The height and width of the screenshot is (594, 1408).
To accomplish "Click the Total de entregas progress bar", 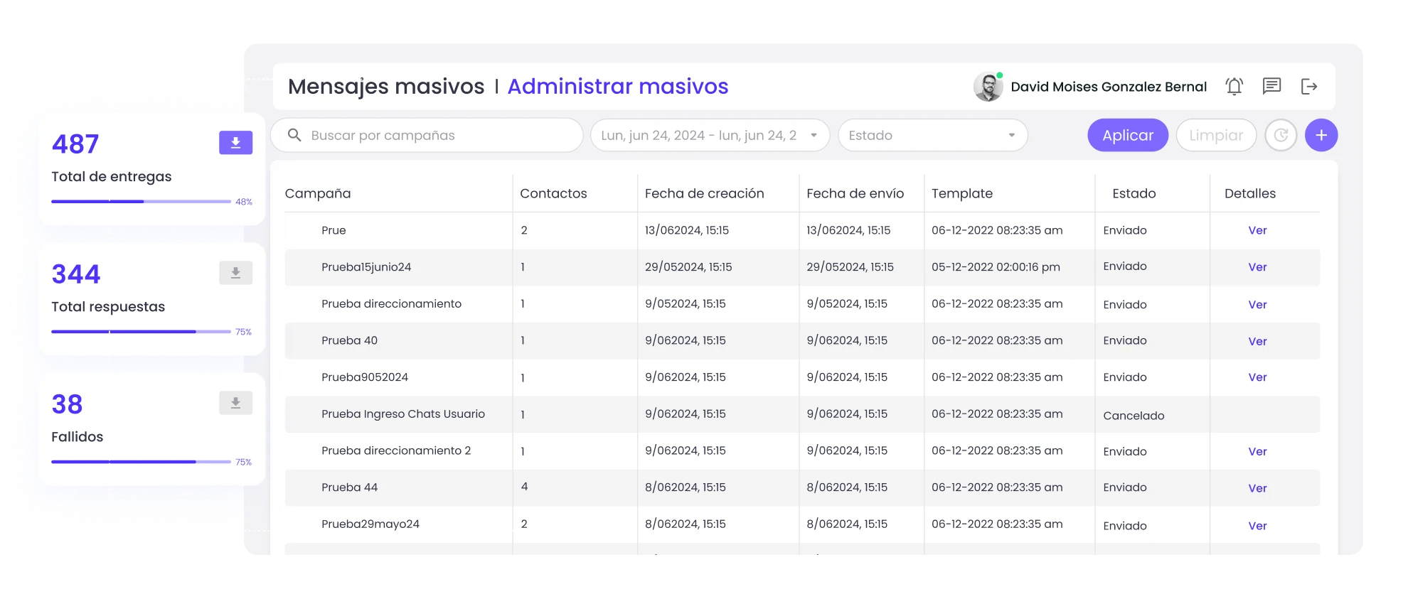I will pos(141,202).
